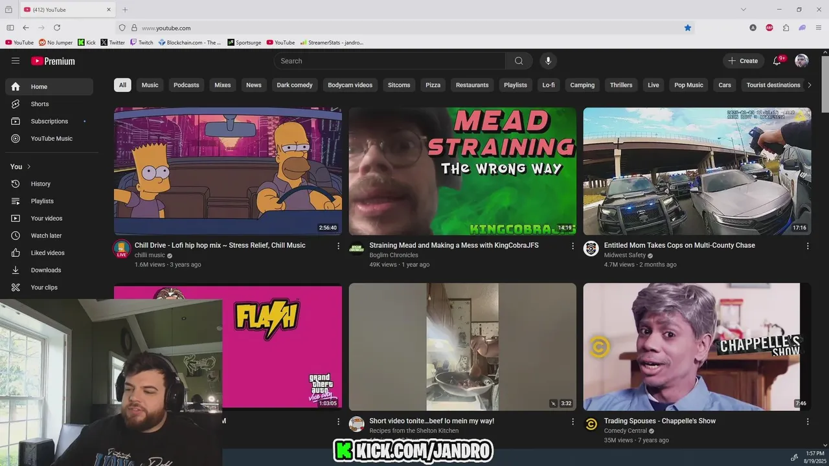Image resolution: width=829 pixels, height=466 pixels.
Task: Open Downloads in the sidebar
Action: pos(49,270)
